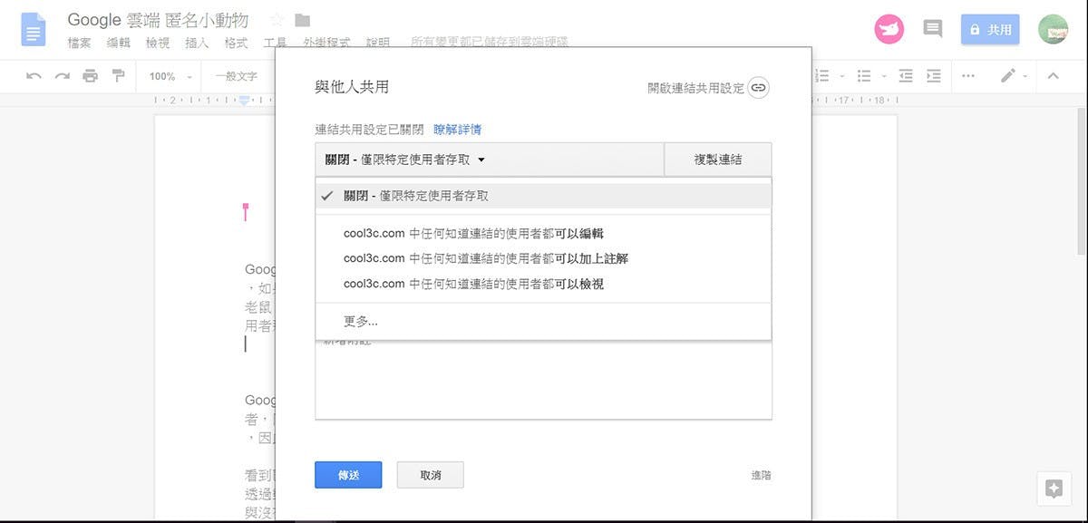The width and height of the screenshot is (1088, 523).
Task: Open the 進階 advanced link
Action: click(x=761, y=475)
